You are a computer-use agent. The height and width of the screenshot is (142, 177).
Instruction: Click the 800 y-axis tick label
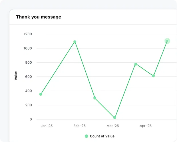(29, 62)
